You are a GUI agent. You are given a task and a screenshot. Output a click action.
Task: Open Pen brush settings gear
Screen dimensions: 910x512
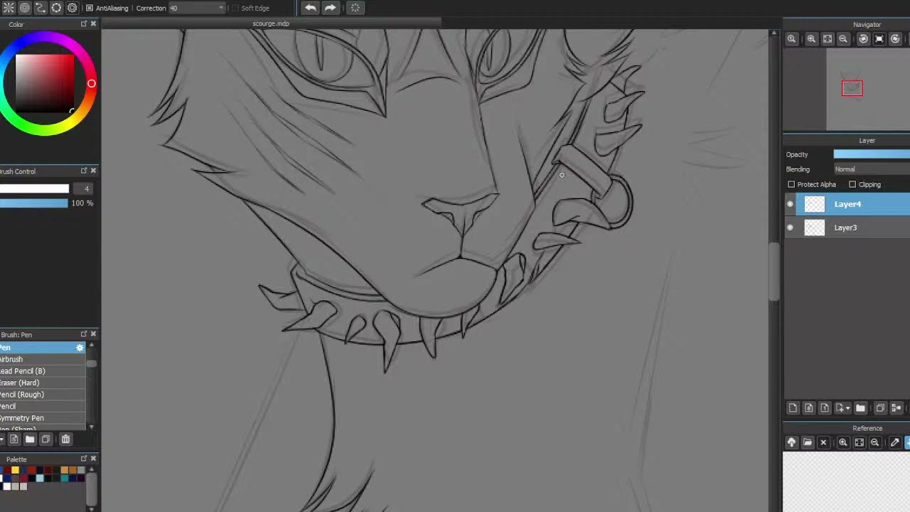pos(80,348)
